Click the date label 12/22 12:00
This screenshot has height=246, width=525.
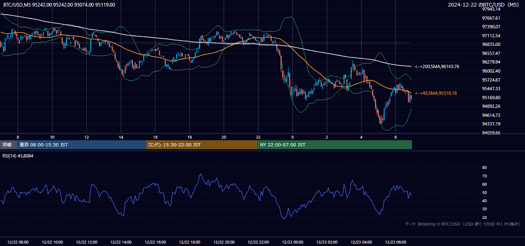87,242
